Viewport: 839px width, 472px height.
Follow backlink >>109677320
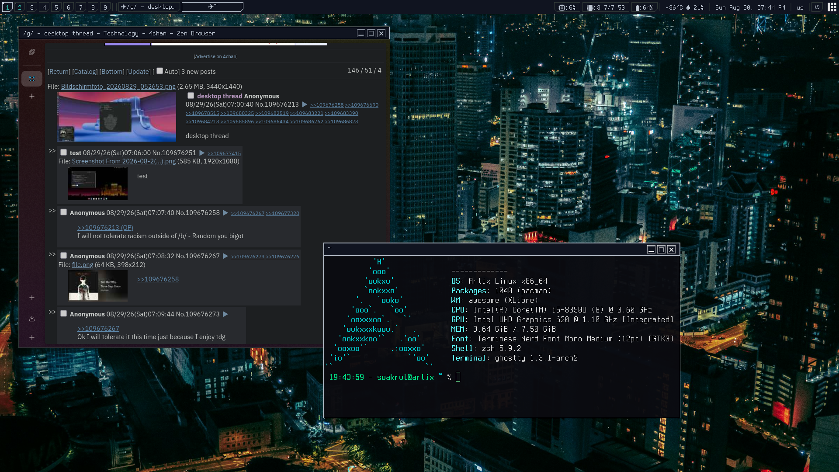click(282, 213)
